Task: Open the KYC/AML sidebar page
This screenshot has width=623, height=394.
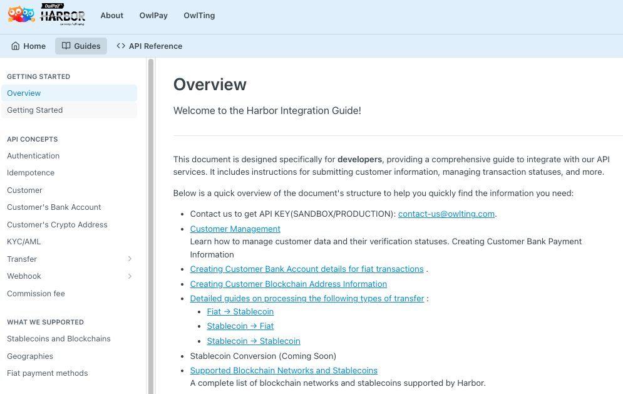Action: [x=24, y=242]
